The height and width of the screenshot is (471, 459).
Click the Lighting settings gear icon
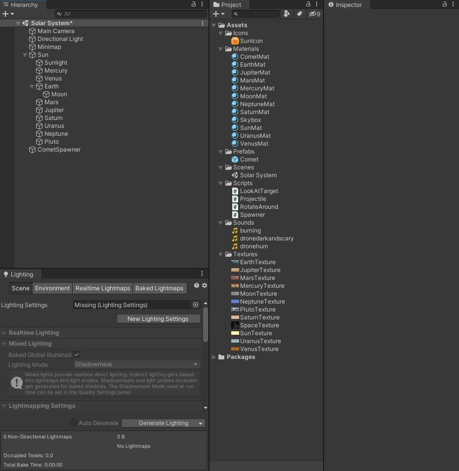tap(205, 285)
